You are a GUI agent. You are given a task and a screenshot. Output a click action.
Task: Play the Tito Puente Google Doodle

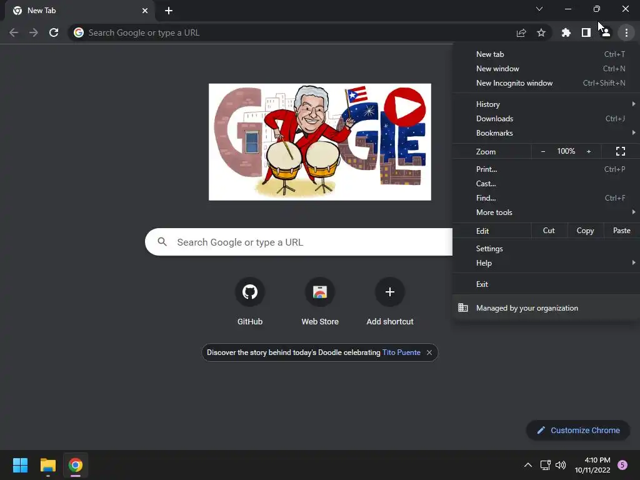pyautogui.click(x=405, y=107)
